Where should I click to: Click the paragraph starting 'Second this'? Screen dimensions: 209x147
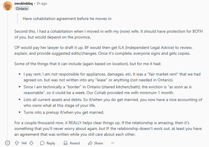click(109, 34)
